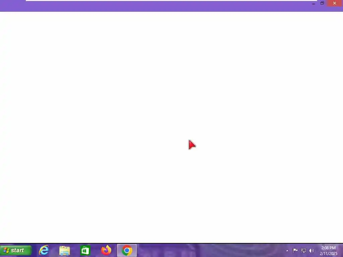This screenshot has width=343, height=257.
Task: Open the Start menu
Action: coord(16,250)
